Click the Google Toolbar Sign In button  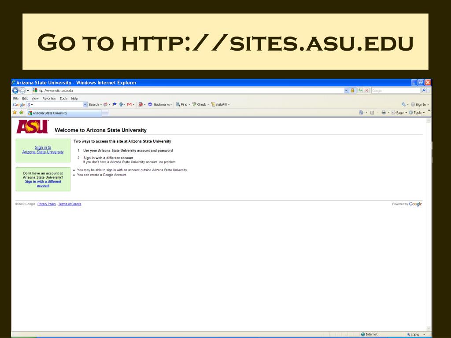418,104
